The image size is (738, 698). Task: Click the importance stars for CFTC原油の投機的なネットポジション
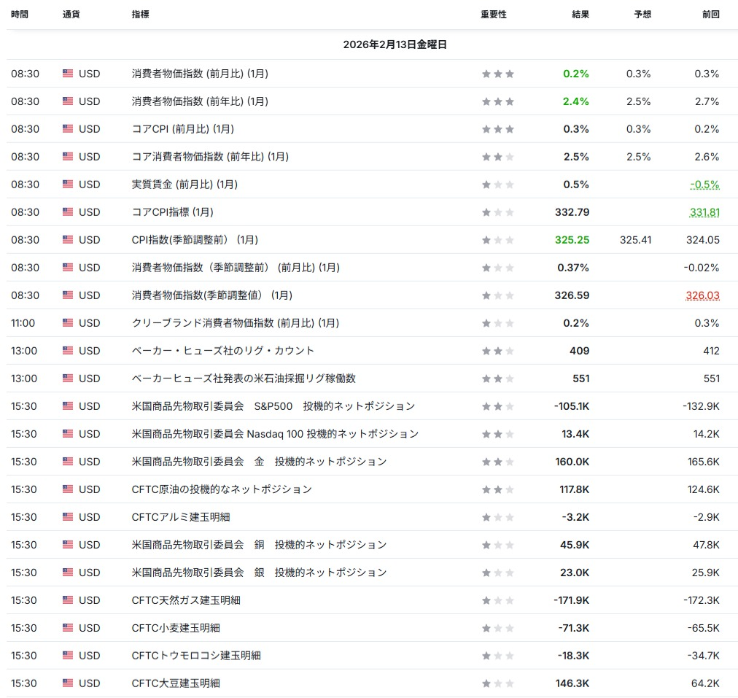pyautogui.click(x=498, y=489)
